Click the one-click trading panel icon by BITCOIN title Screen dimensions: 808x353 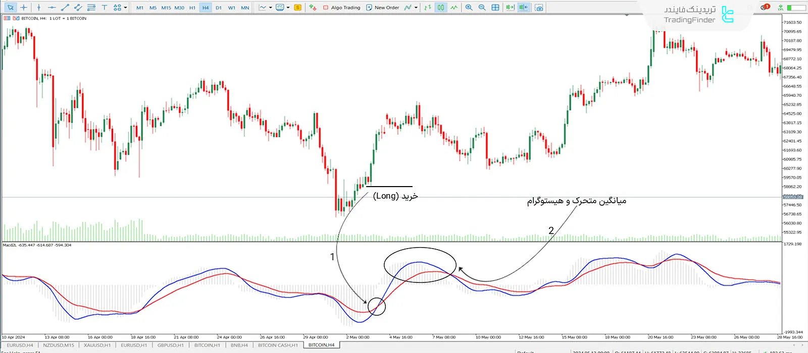click(x=7, y=18)
